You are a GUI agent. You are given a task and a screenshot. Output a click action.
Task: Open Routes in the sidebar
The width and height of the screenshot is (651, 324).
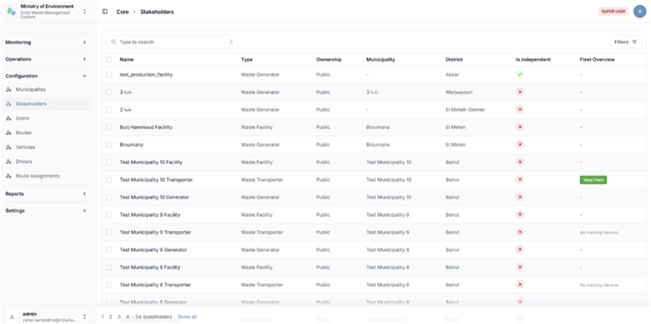23,133
